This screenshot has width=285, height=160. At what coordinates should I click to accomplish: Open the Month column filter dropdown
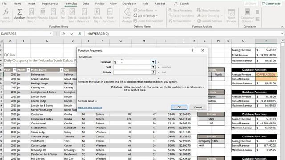(x=28, y=70)
